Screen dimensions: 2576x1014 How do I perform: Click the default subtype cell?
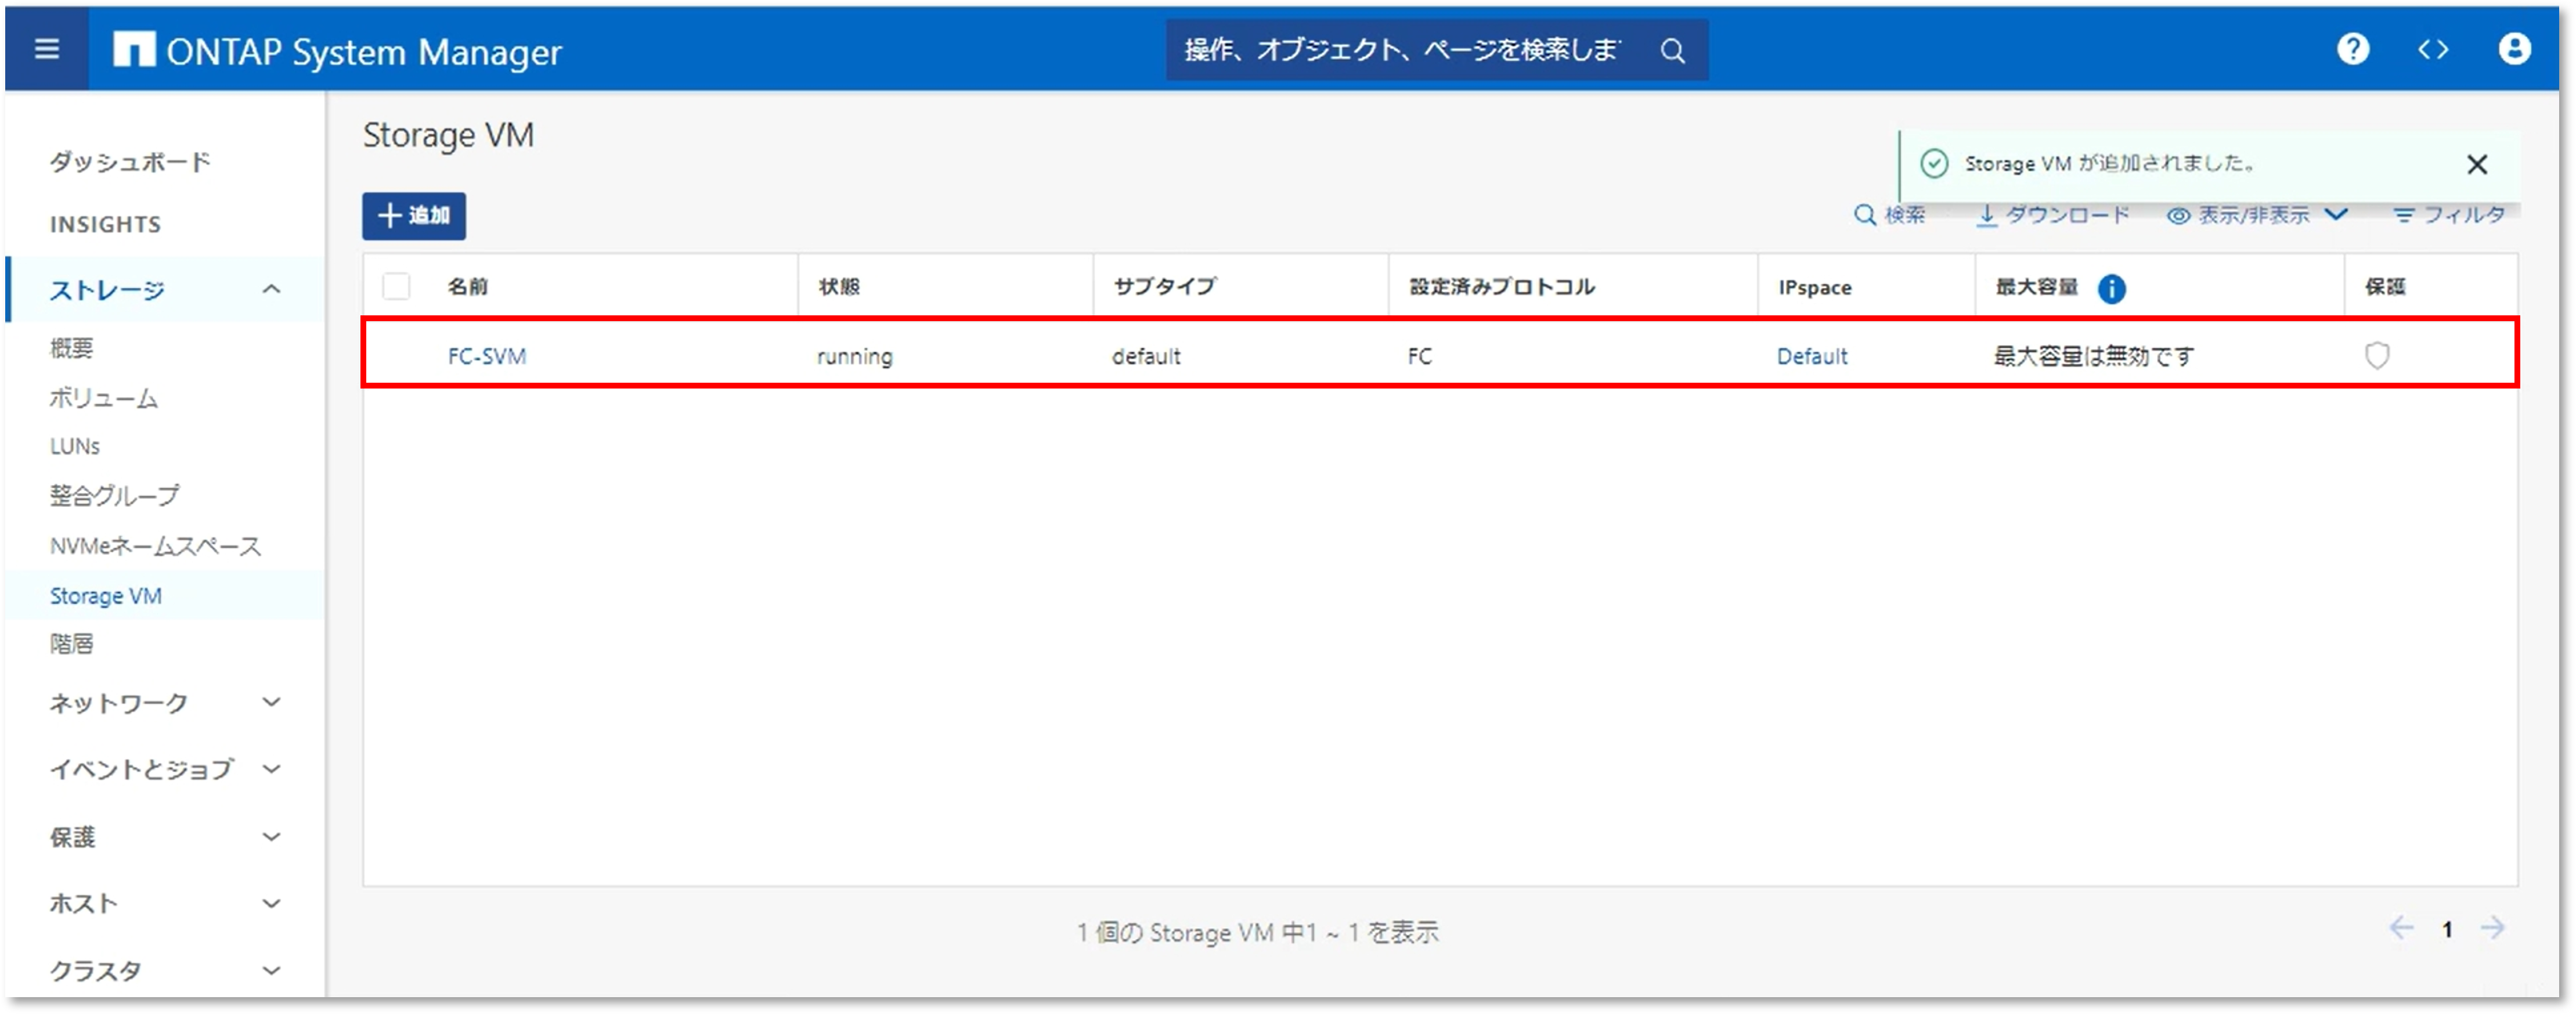coord(1146,355)
